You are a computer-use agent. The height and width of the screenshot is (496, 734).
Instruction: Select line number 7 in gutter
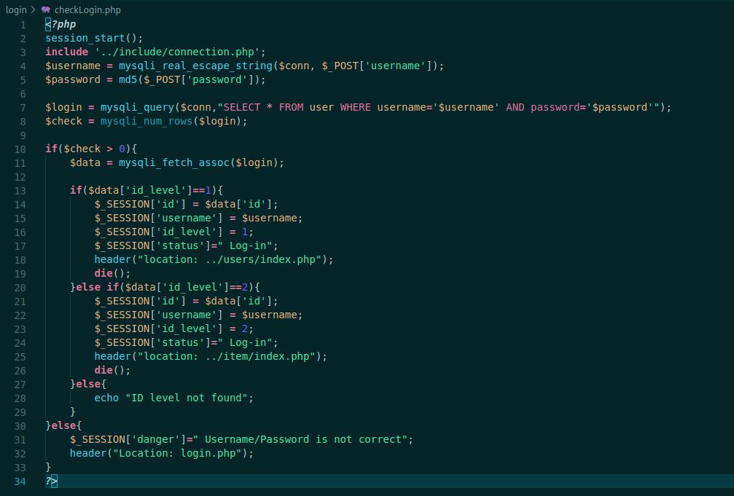pyautogui.click(x=23, y=108)
